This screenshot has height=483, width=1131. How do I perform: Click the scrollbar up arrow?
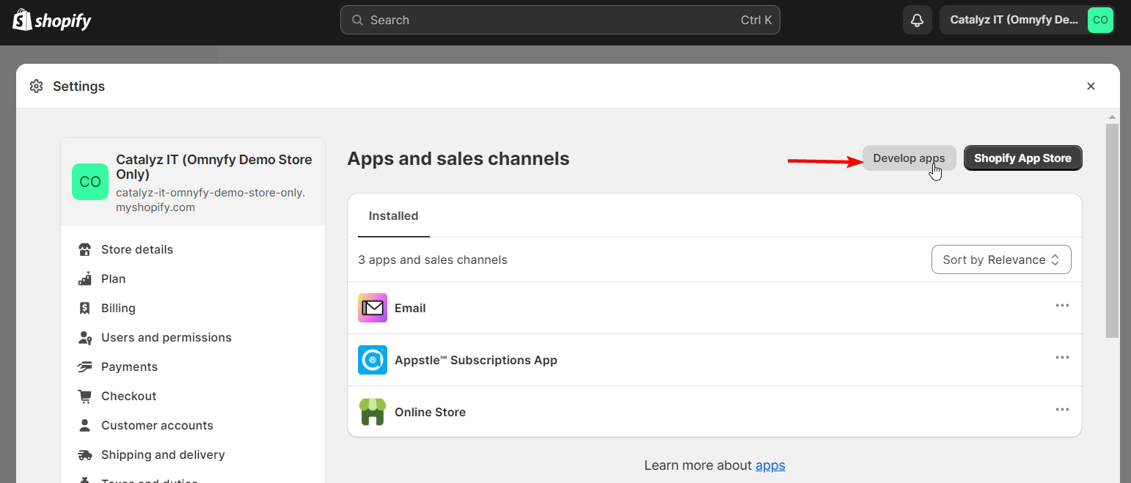1112,117
